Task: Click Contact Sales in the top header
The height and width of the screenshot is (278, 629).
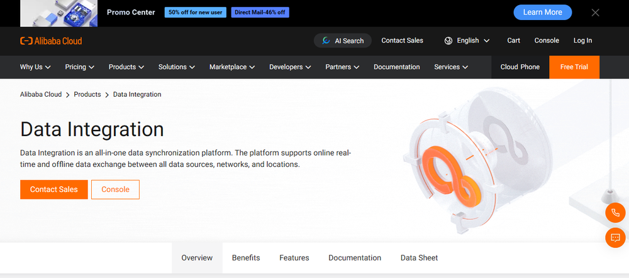Action: (x=402, y=40)
